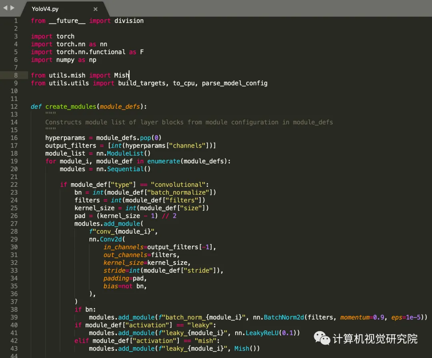Click 'Mish' at end of line 8
The width and height of the screenshot is (432, 358).
coord(122,75)
